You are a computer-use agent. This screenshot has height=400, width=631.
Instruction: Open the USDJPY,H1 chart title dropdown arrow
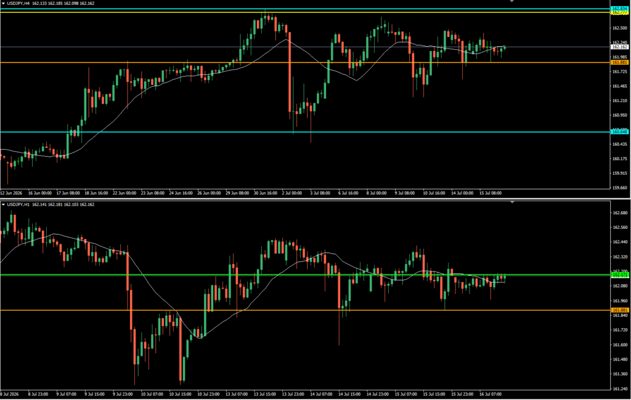coord(3,205)
